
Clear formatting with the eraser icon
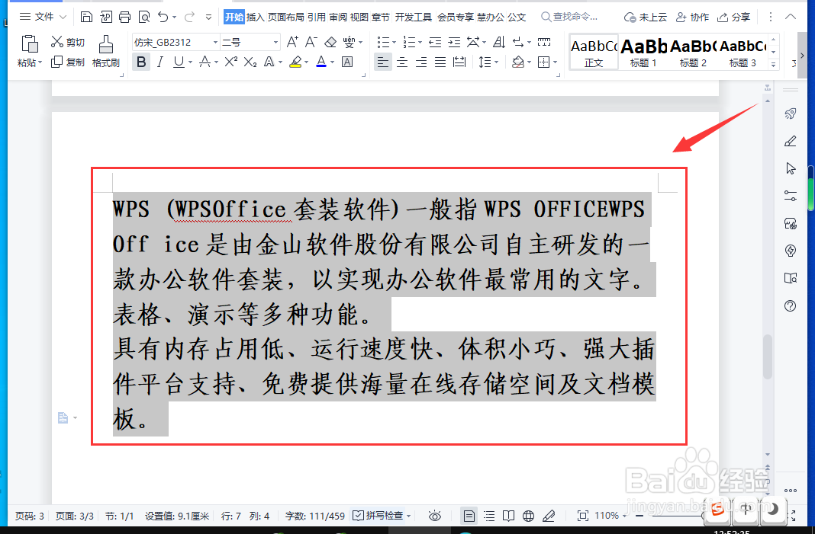(x=330, y=42)
